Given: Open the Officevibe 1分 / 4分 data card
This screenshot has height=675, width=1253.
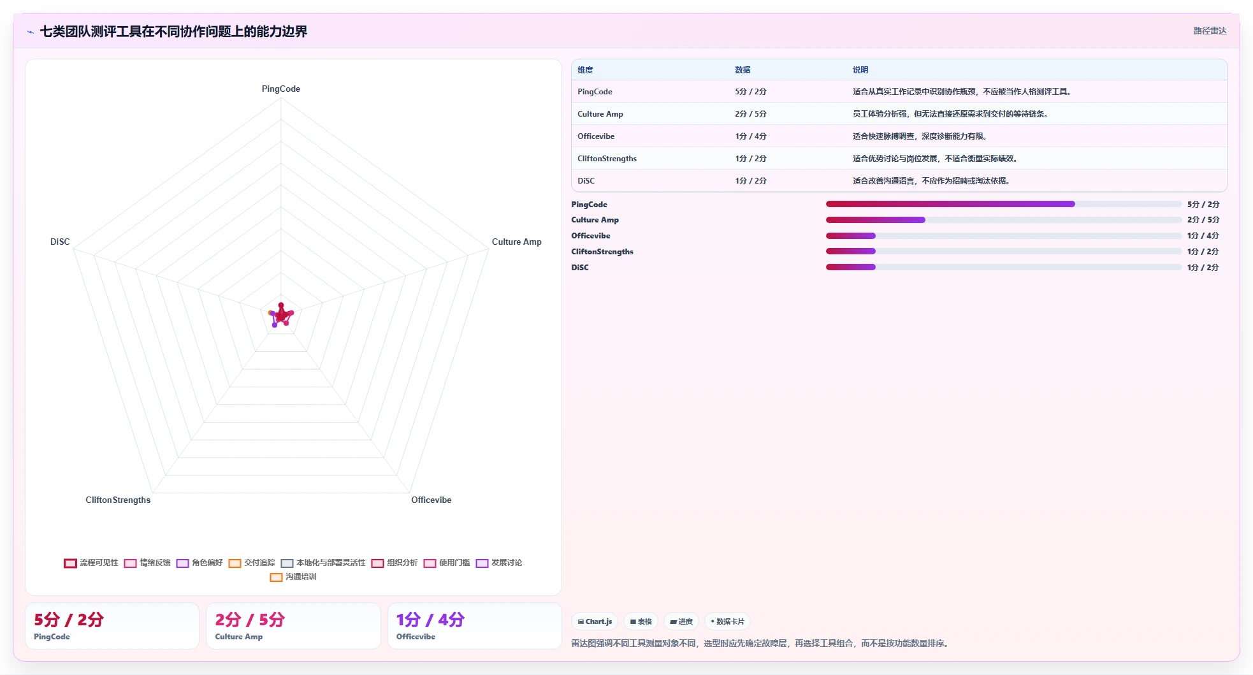Looking at the screenshot, I should coord(475,626).
